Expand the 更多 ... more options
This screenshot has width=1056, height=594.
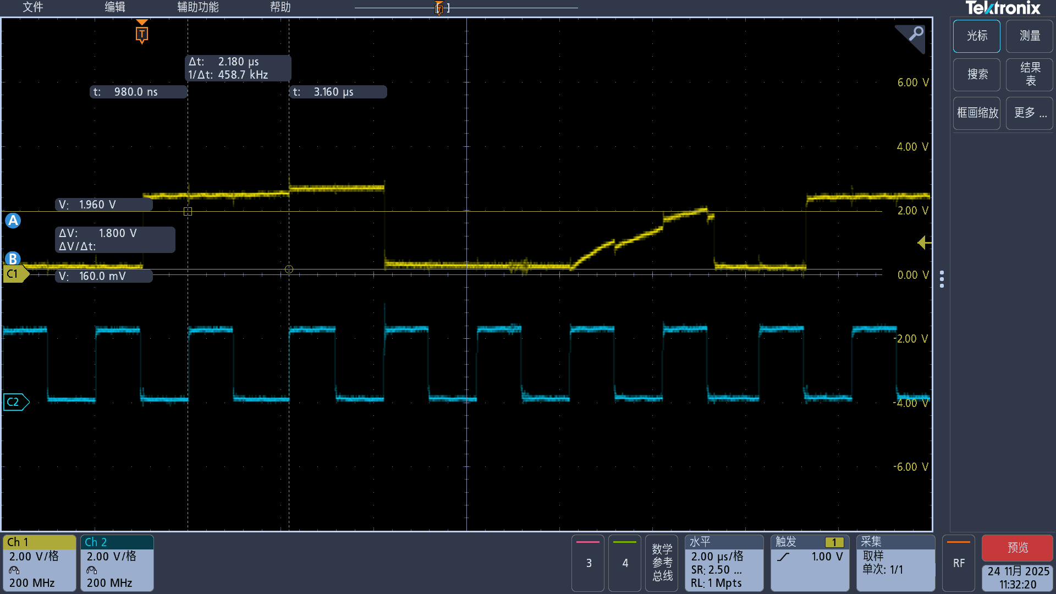(x=1030, y=113)
